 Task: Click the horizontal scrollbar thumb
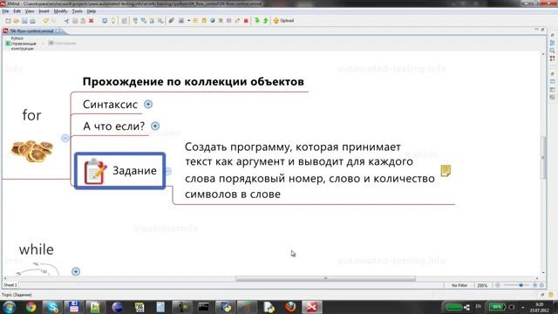pyautogui.click(x=325, y=278)
